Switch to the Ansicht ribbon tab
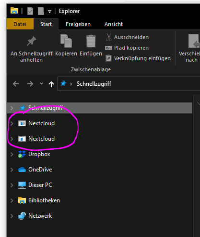Image resolution: width=200 pixels, height=237 pixels. coord(114,24)
